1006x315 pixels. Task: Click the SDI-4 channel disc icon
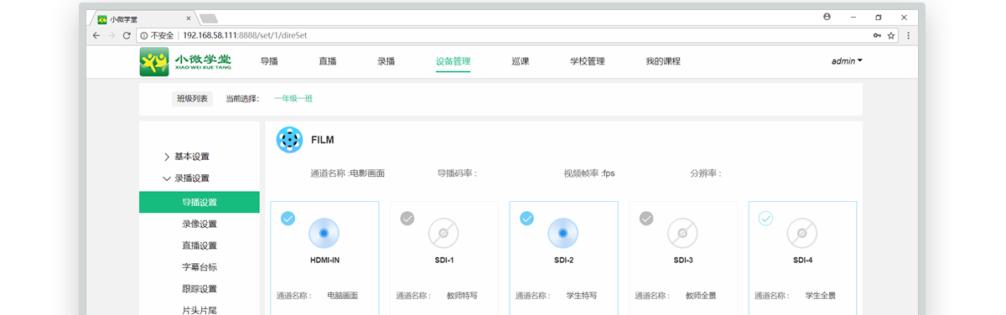(802, 233)
